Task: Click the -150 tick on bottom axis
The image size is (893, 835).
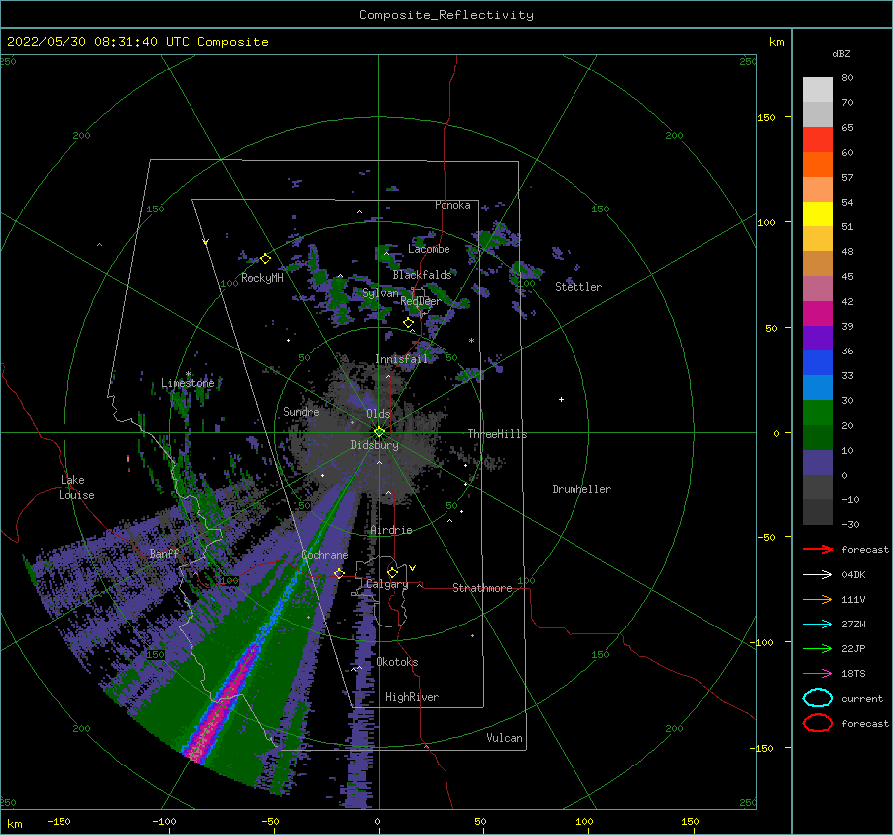Action: point(59,821)
